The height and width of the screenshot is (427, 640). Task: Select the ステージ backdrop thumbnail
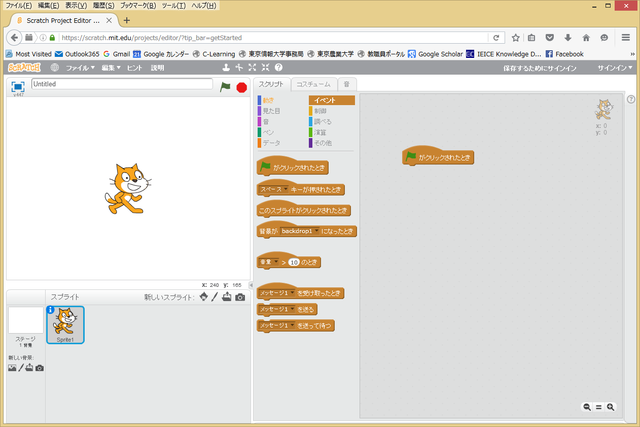click(x=25, y=320)
